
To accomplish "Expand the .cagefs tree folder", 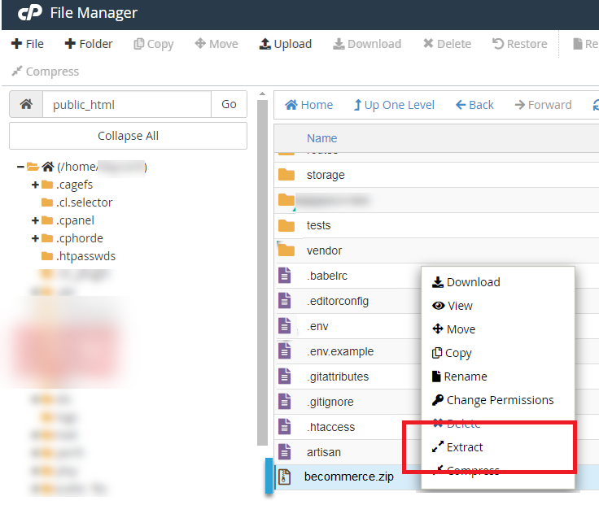I will (x=35, y=185).
